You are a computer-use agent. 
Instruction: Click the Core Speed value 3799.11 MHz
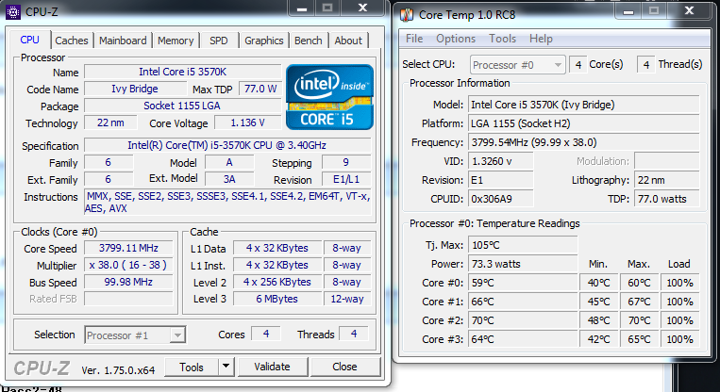[128, 248]
